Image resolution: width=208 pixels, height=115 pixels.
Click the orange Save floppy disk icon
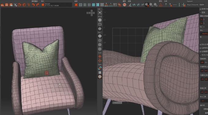point(7,5)
